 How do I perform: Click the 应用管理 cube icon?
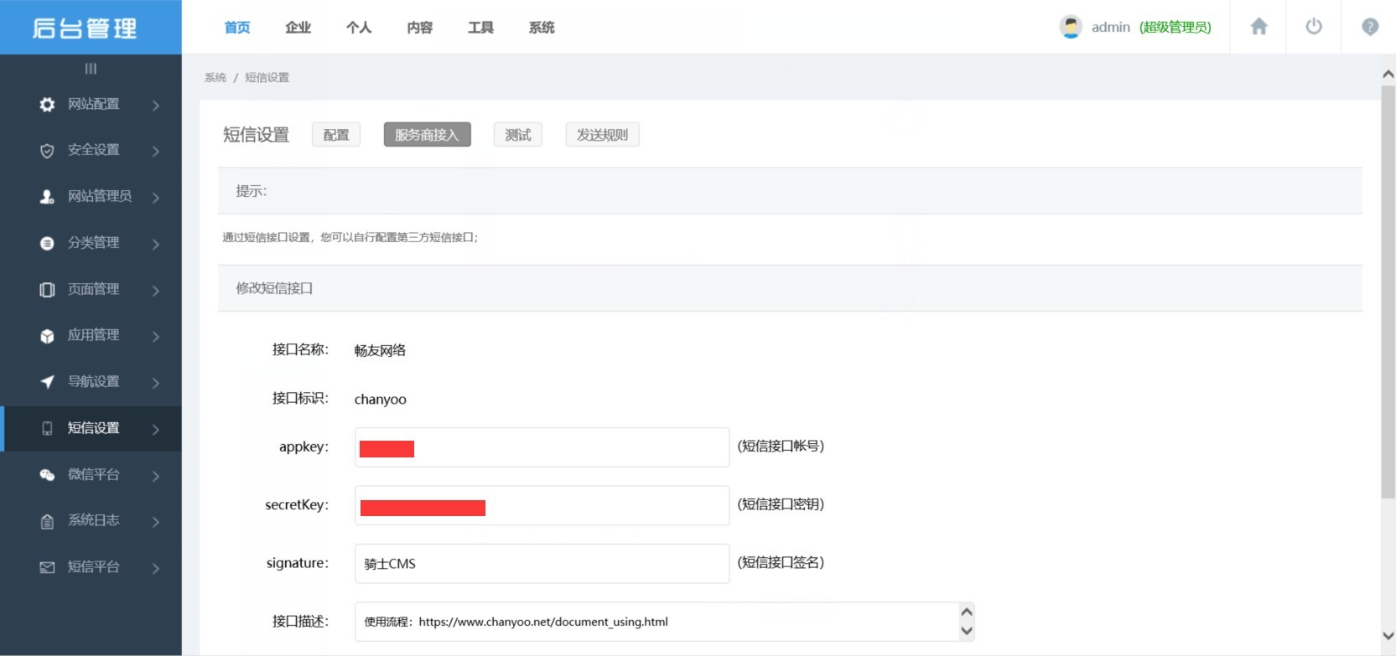(x=47, y=336)
